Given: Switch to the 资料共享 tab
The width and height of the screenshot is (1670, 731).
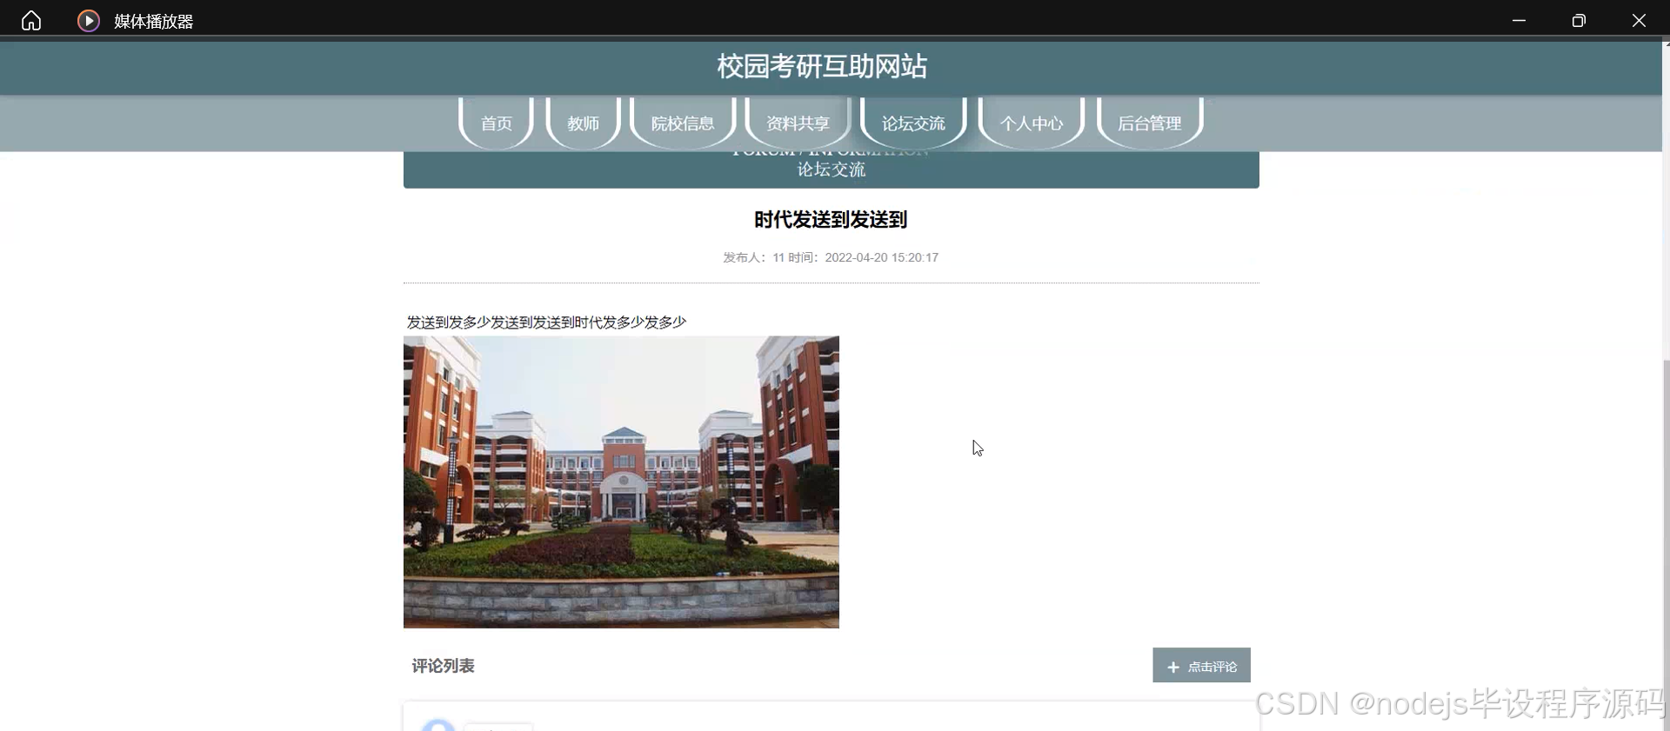Looking at the screenshot, I should (x=798, y=123).
